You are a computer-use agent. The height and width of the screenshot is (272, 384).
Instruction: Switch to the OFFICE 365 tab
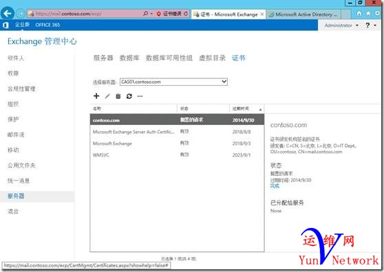coord(47,25)
